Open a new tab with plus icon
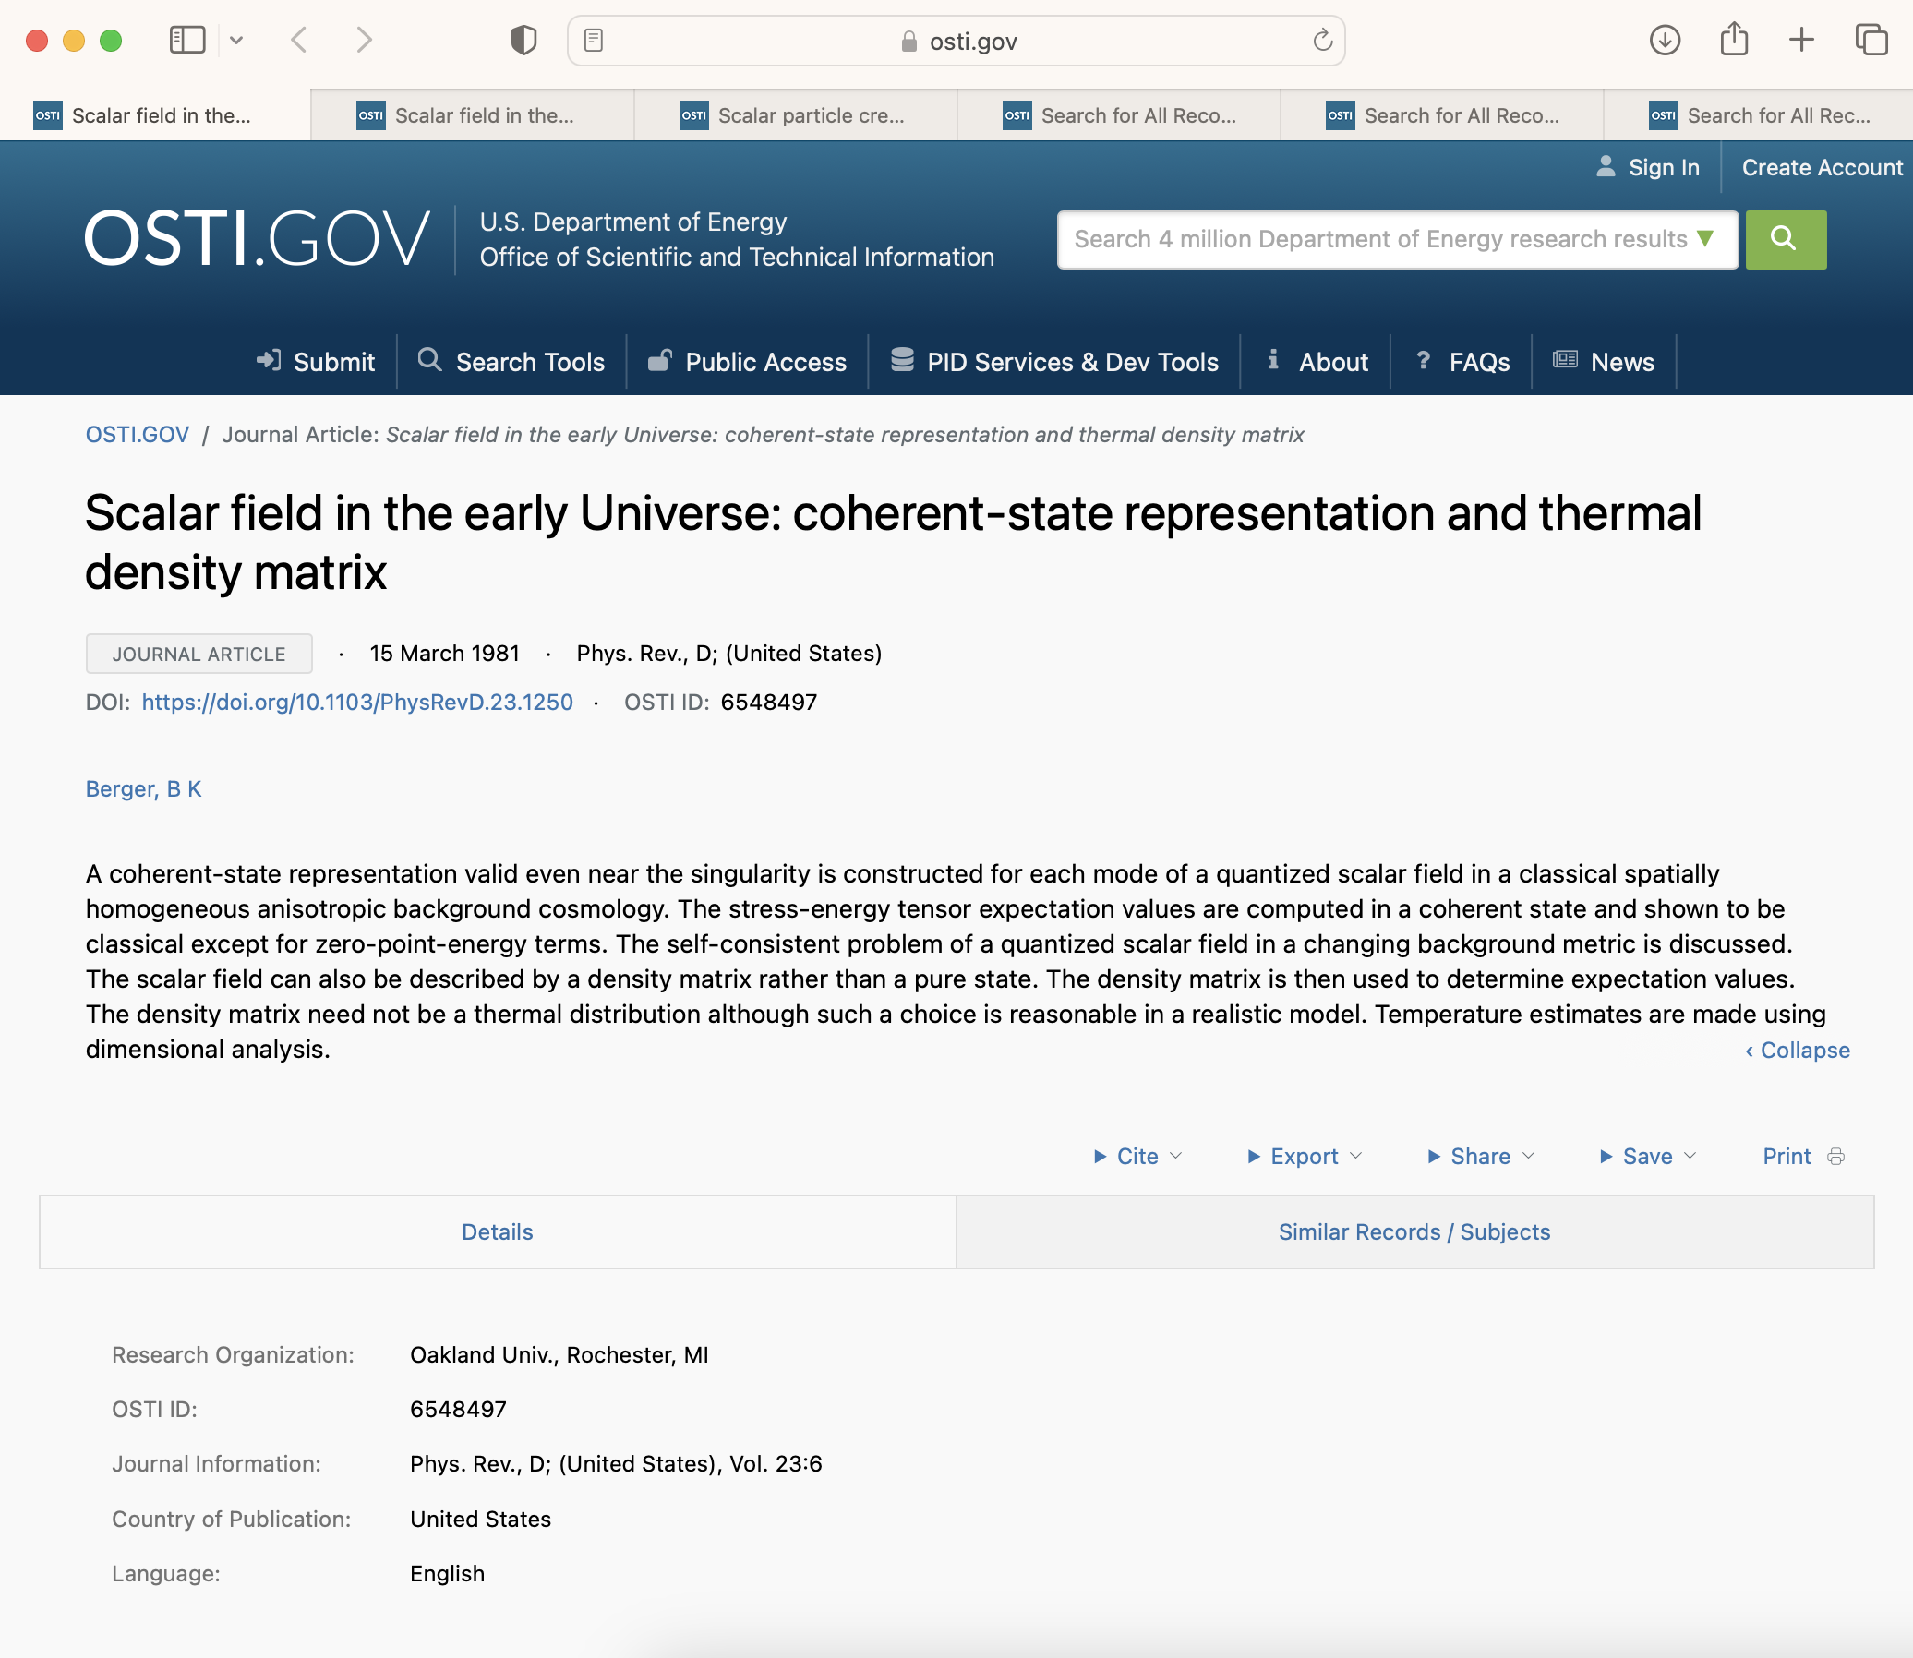This screenshot has width=1913, height=1658. click(x=1801, y=40)
